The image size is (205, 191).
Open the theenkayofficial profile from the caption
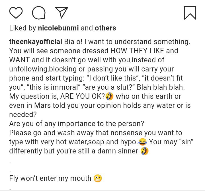(x=36, y=42)
